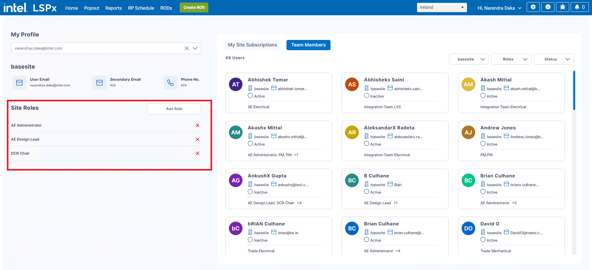Click the bug report icon
This screenshot has width=592, height=270.
[x=562, y=7]
